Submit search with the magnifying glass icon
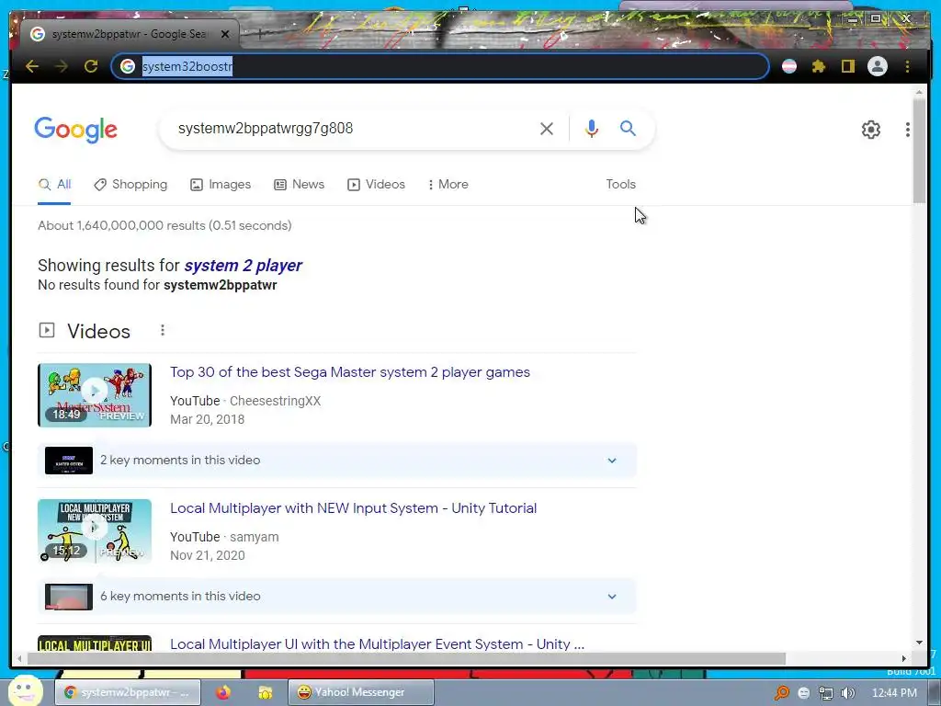 628,128
